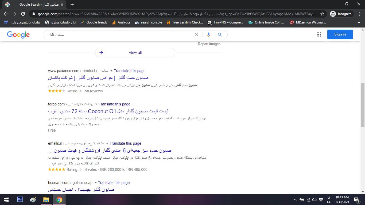Click the blue search magnifier icon
365x205 pixels.
pyautogui.click(x=220, y=35)
